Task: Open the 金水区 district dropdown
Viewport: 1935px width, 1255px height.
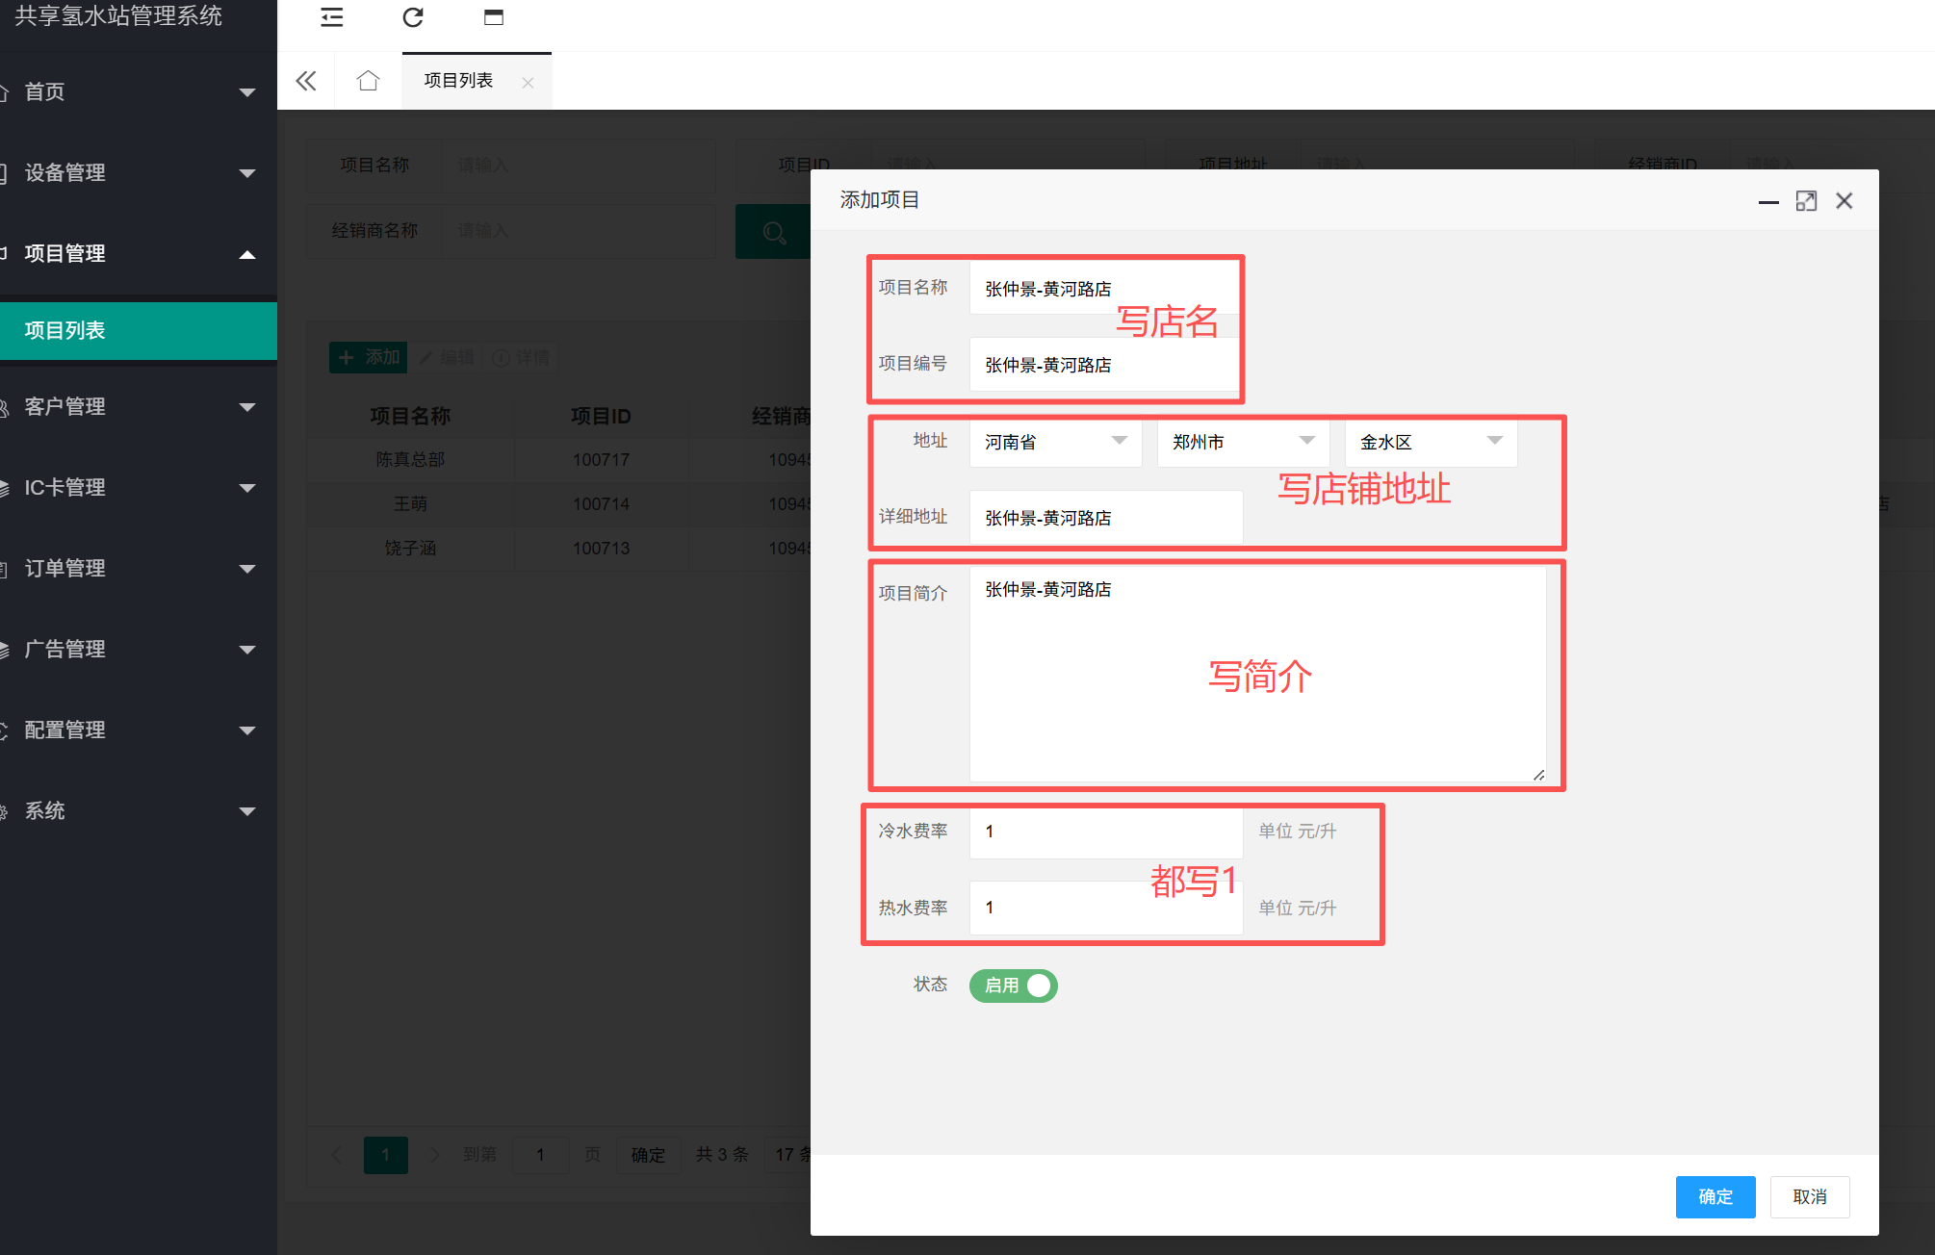Action: coord(1431,442)
